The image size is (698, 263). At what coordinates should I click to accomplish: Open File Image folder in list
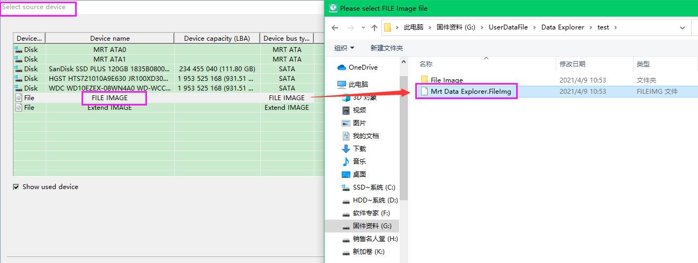coord(446,80)
